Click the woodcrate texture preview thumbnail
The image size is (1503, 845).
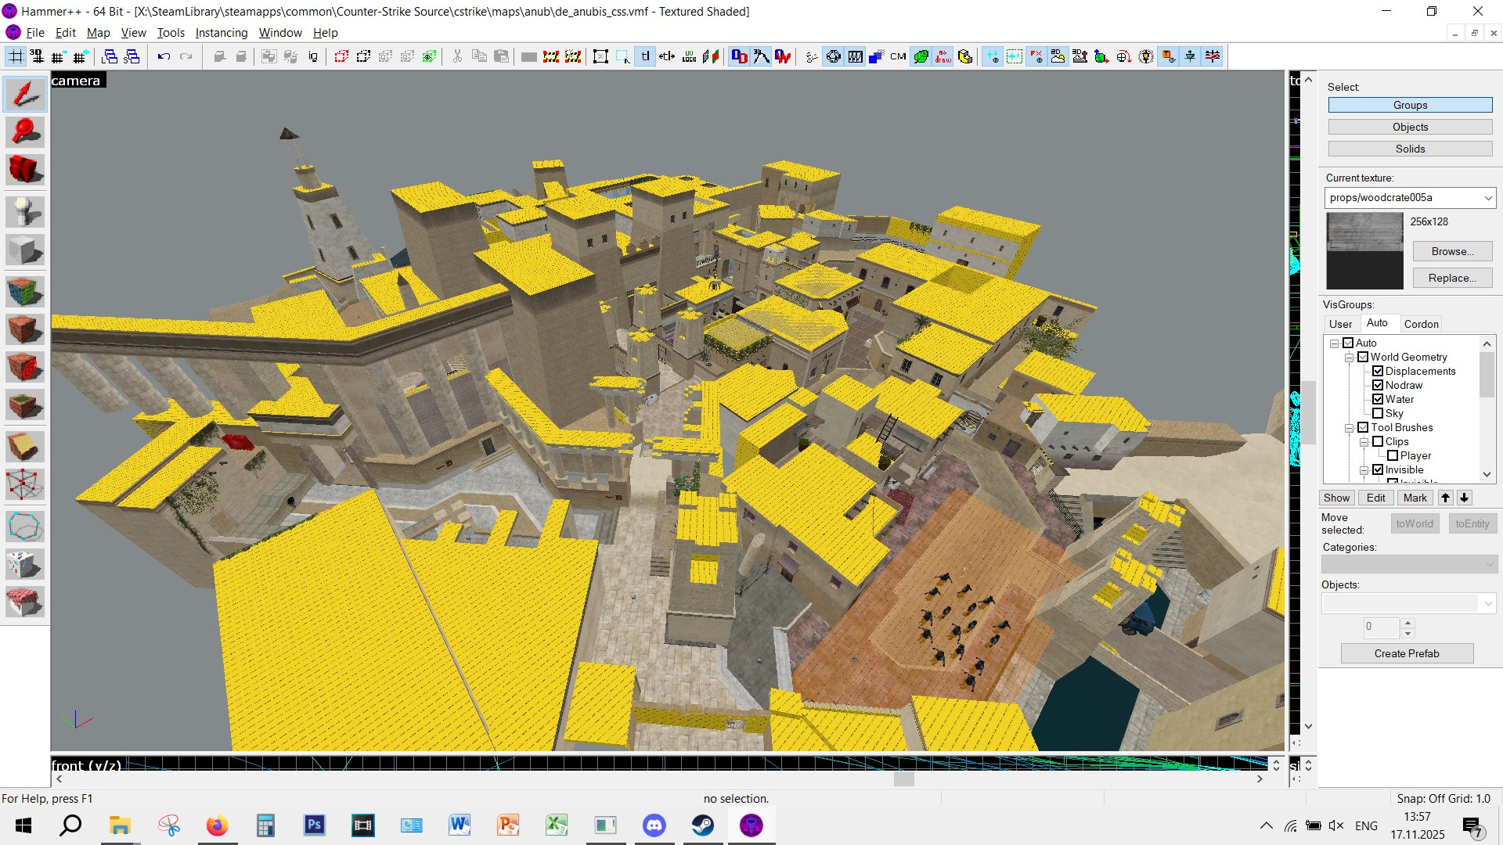pos(1364,251)
